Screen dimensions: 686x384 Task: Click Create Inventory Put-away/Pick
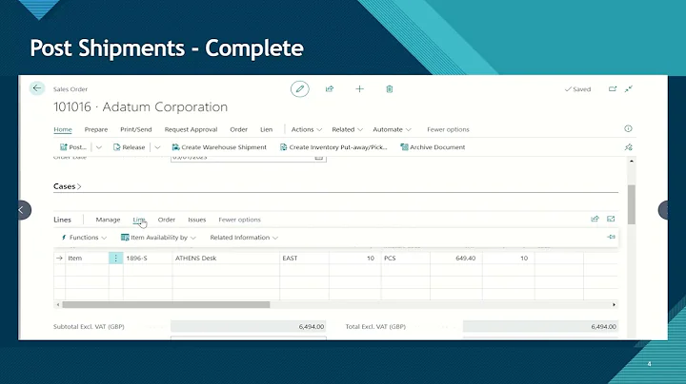pos(333,147)
